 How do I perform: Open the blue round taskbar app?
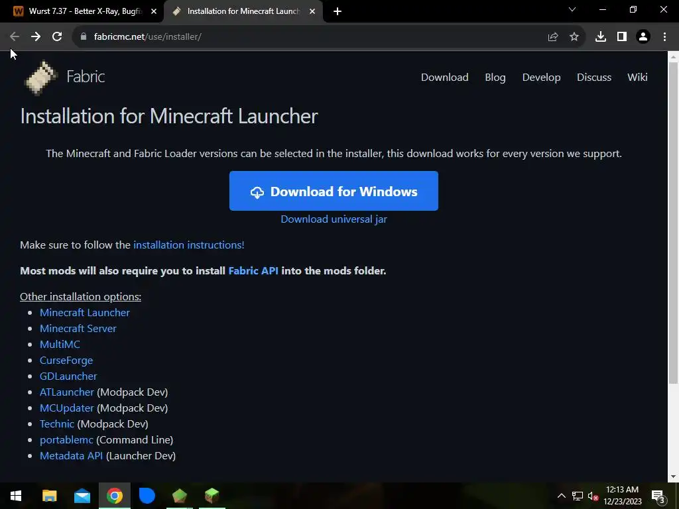tap(147, 496)
